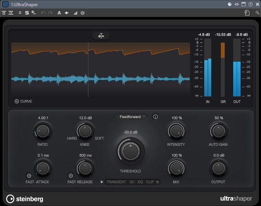Click the Steinberg logo

(25, 199)
